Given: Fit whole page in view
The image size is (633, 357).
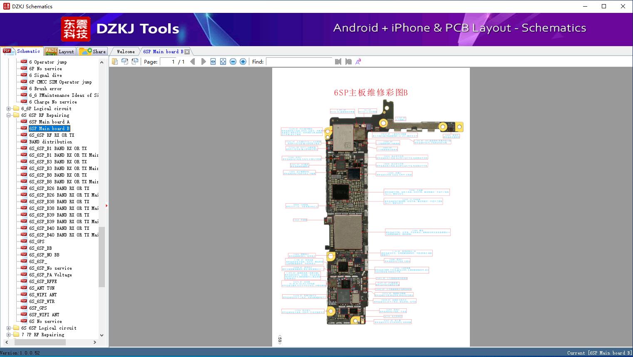Looking at the screenshot, I should [x=223, y=62].
